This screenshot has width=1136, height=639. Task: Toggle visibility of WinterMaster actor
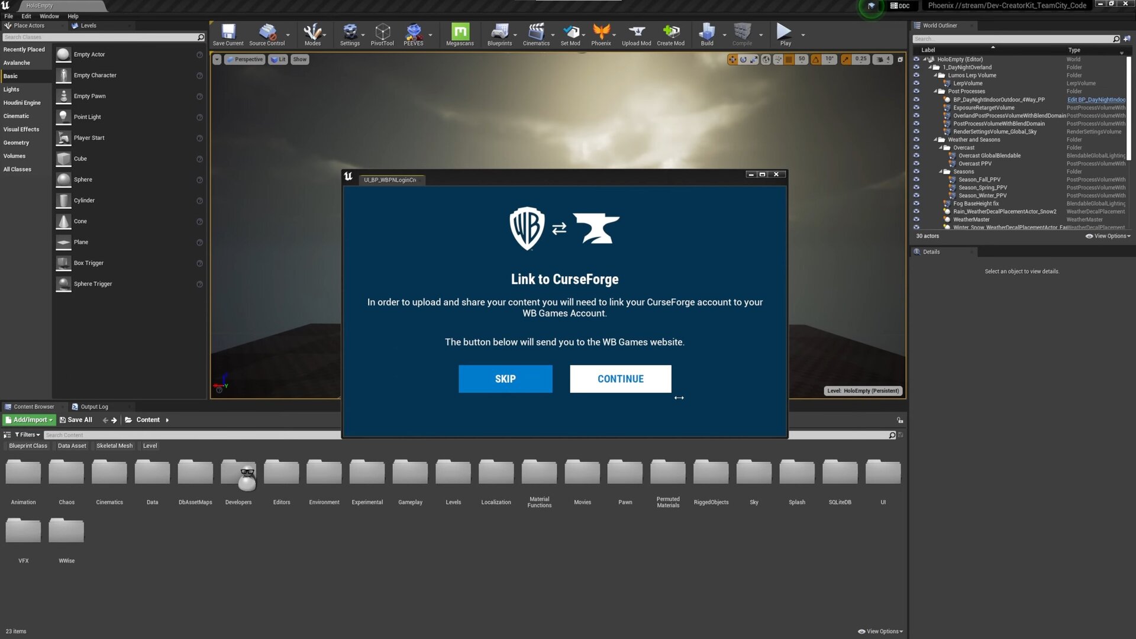916,220
